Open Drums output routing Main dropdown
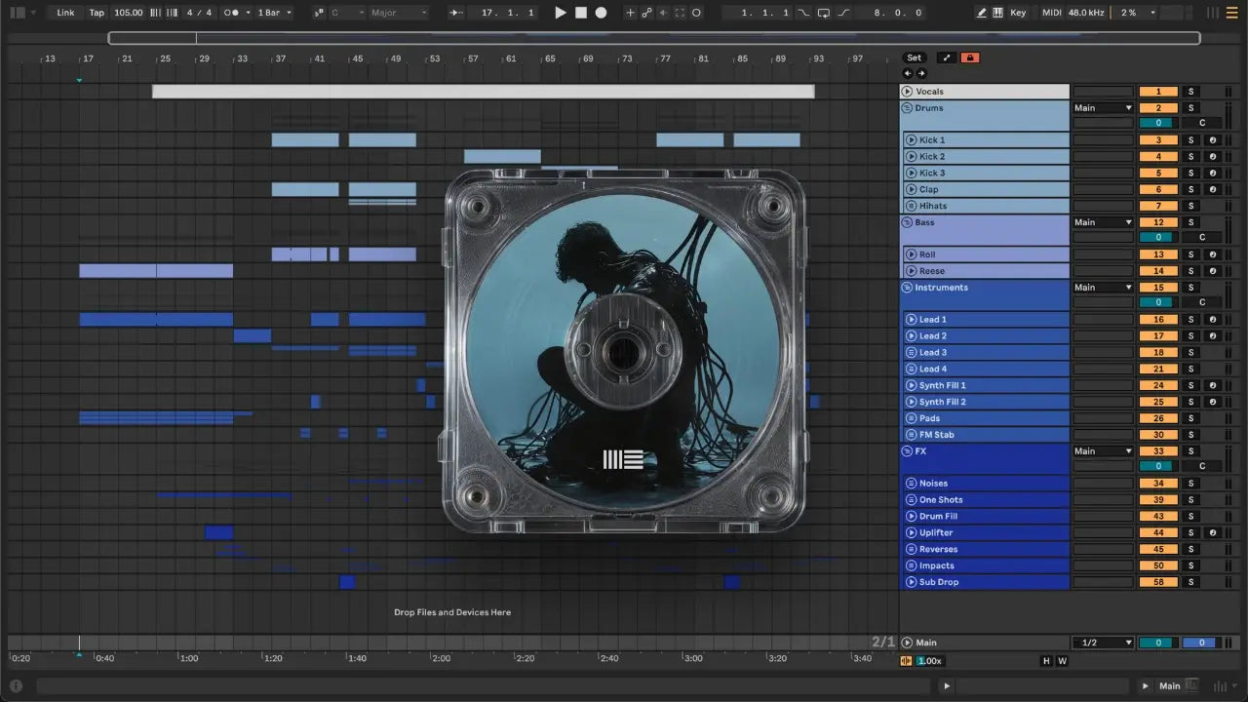1248x702 pixels. (x=1103, y=108)
